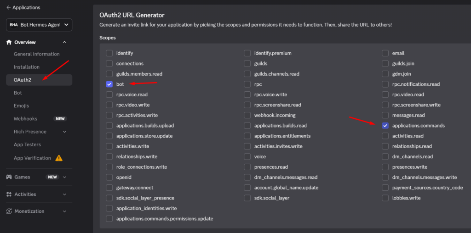Check the guilds.join scope
Viewport: 471px width, 233px height.
385,64
